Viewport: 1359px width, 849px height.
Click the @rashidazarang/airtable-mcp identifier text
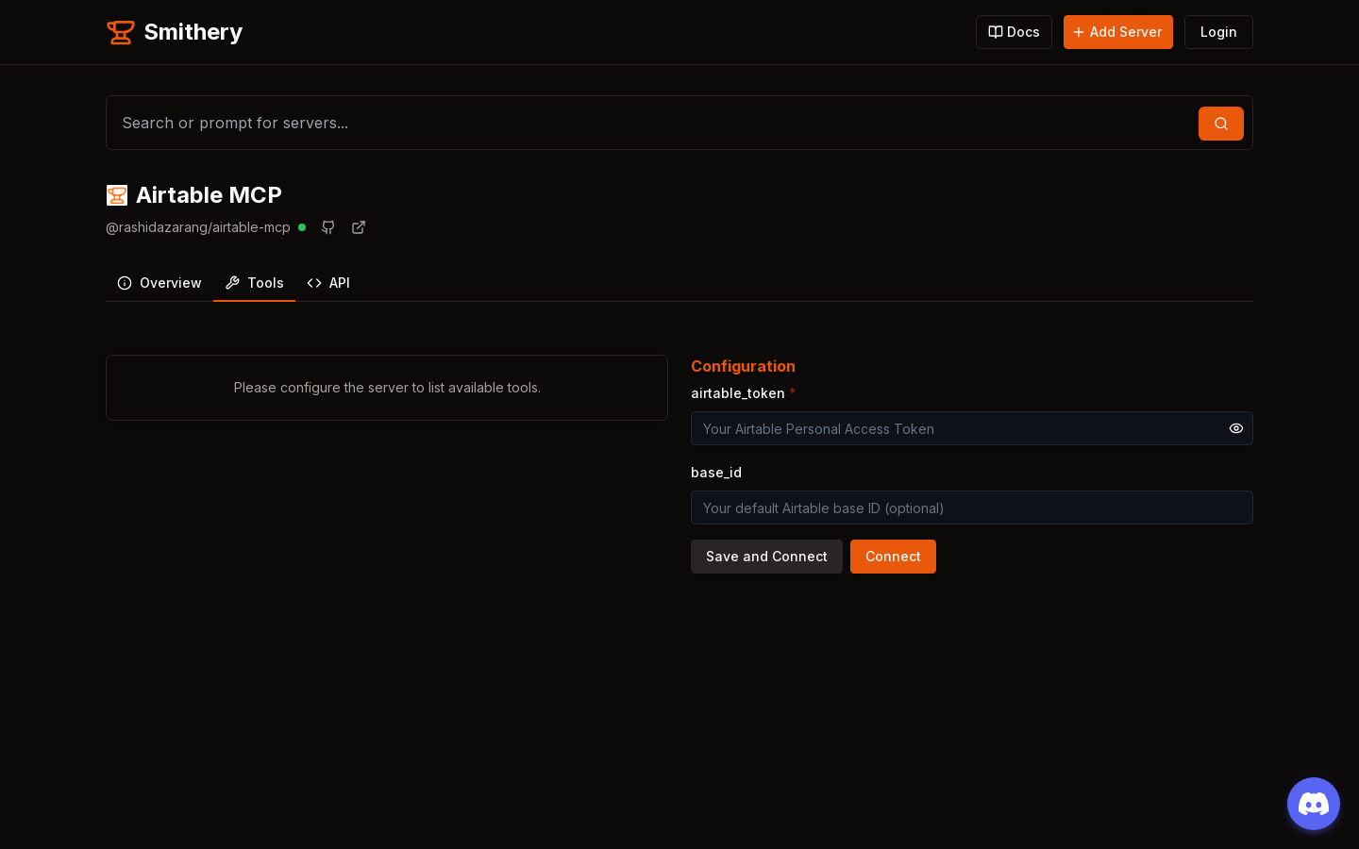[x=198, y=227]
